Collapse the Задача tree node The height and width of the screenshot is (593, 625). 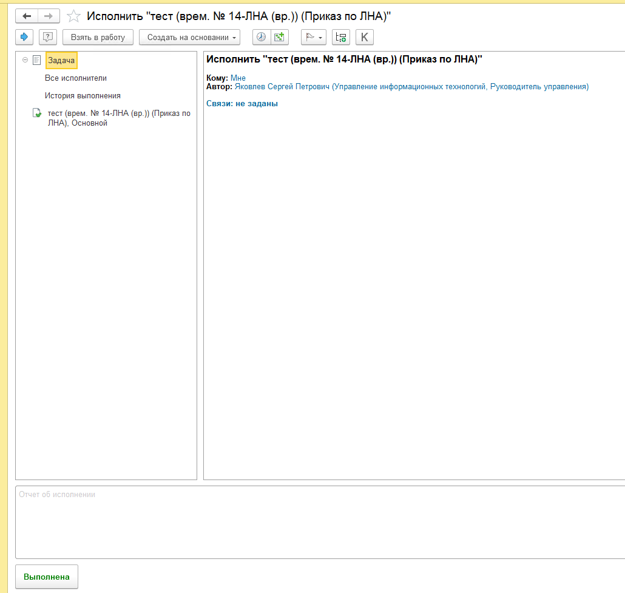tap(25, 60)
